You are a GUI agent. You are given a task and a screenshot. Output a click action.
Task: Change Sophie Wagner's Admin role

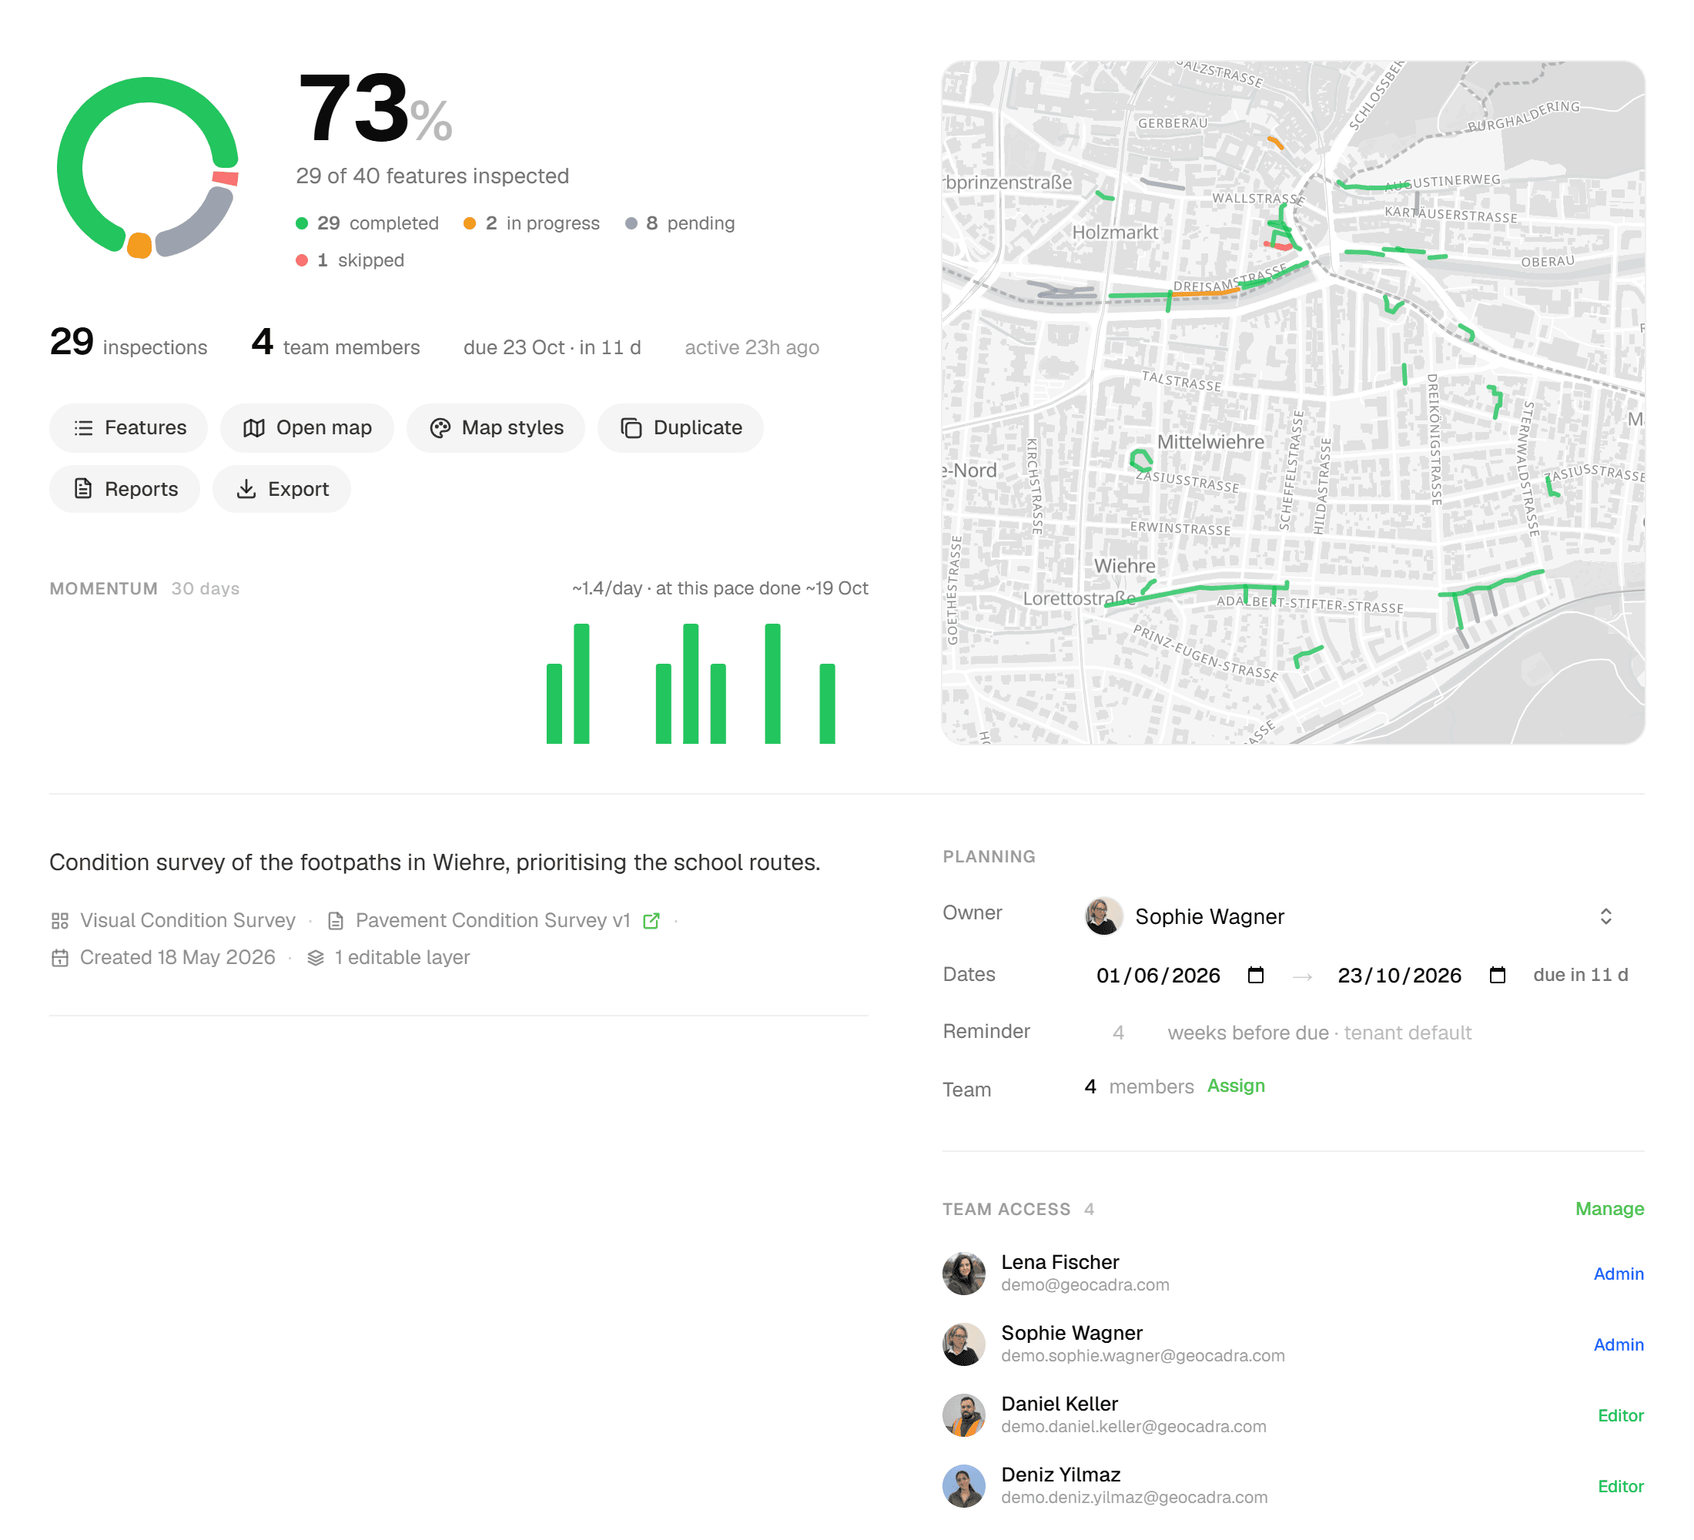click(x=1619, y=1344)
